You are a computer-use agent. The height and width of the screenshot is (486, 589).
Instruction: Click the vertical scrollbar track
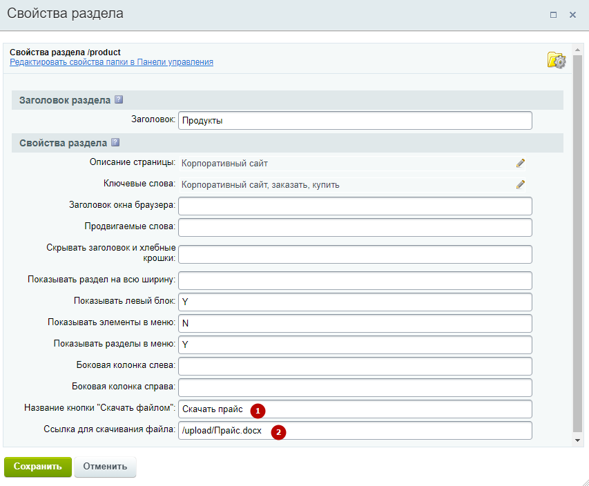pos(577,244)
